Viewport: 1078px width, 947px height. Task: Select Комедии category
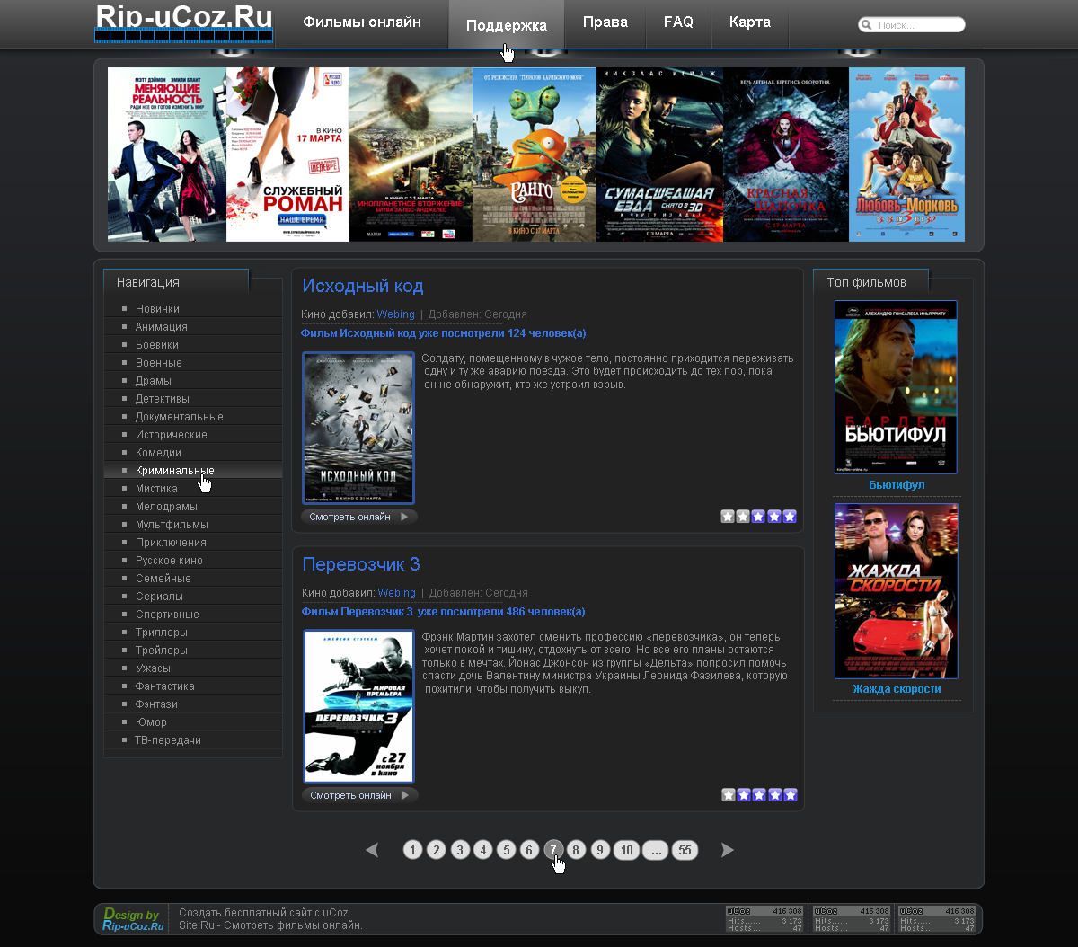pyautogui.click(x=193, y=453)
